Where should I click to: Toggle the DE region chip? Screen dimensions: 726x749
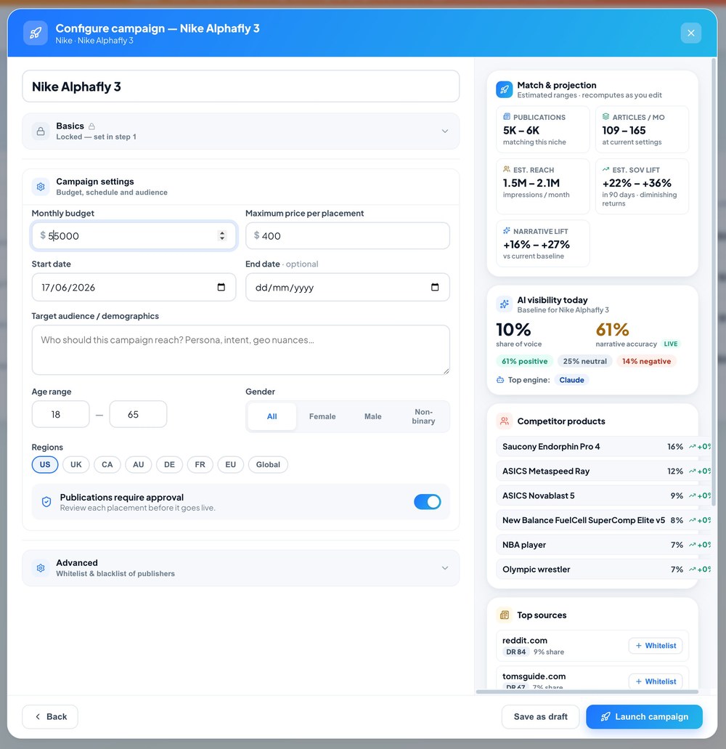click(x=169, y=464)
